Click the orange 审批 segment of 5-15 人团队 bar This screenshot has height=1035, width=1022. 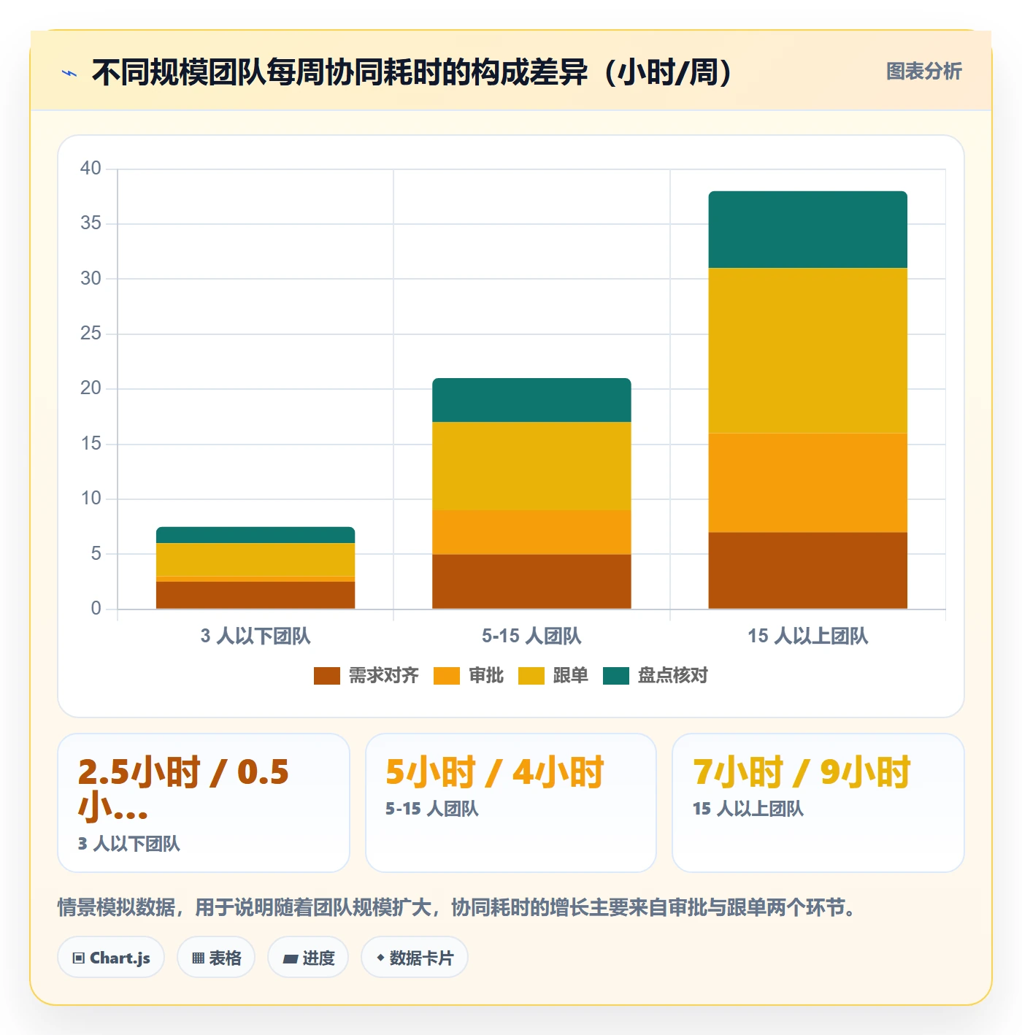(531, 532)
